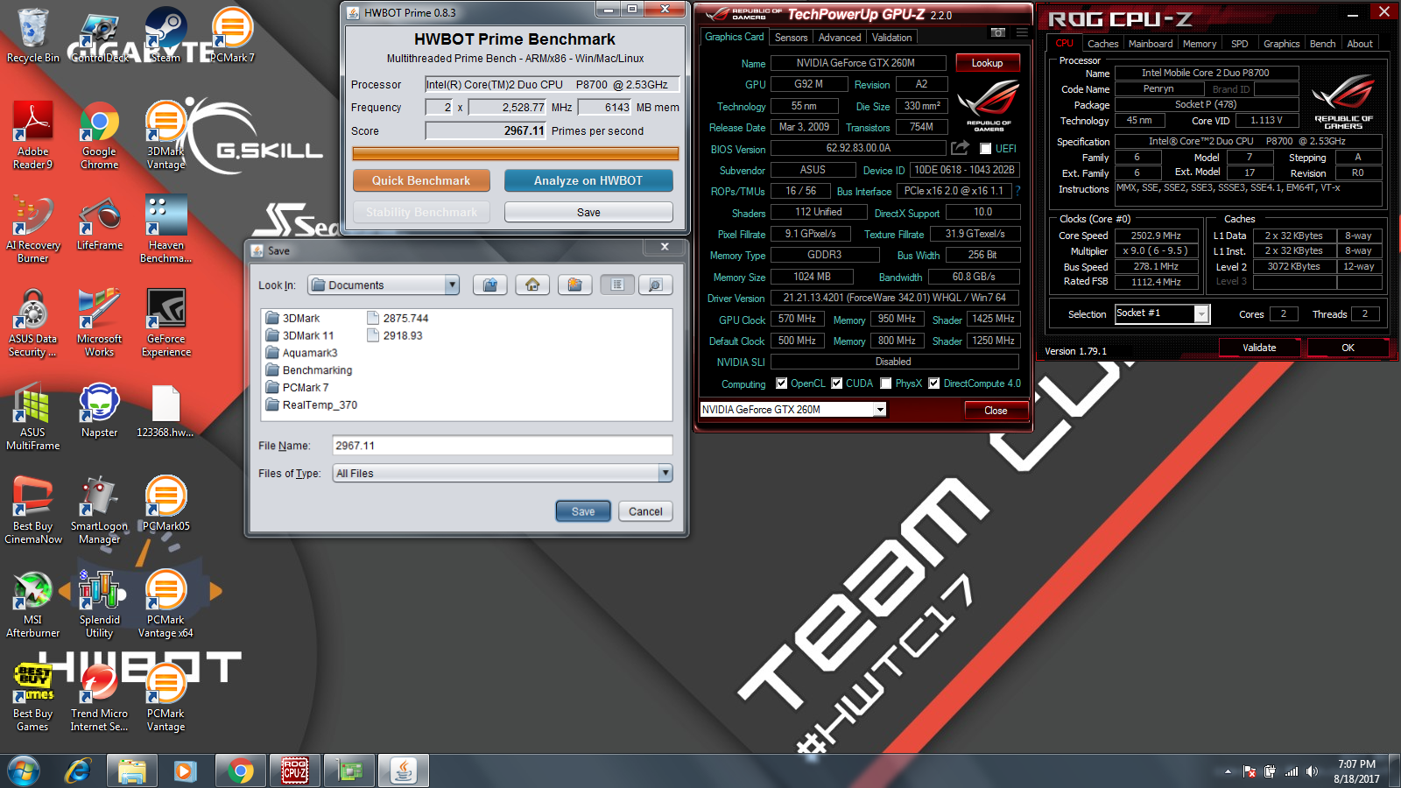
Task: Launch Adobe Reader 9 from desktop
Action: pyautogui.click(x=32, y=134)
